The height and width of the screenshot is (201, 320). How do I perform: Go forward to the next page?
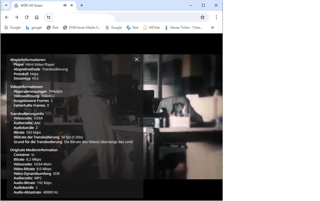[x=17, y=17]
